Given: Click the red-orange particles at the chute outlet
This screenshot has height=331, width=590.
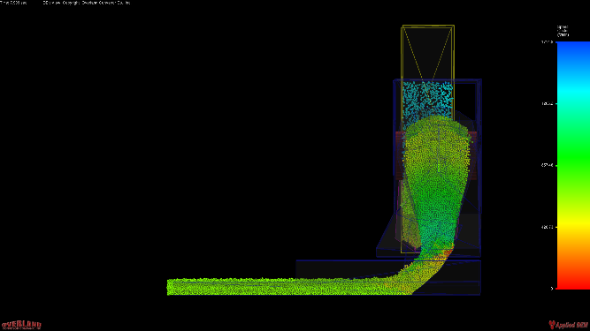Looking at the screenshot, I should (444, 255).
